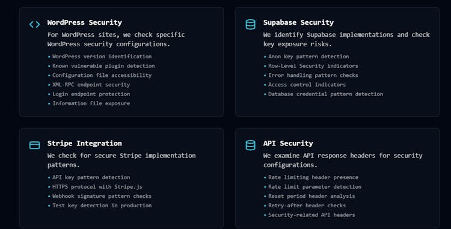This screenshot has width=451, height=229.
Task: Click the Stripe Integration credit card icon
Action: pyautogui.click(x=34, y=145)
